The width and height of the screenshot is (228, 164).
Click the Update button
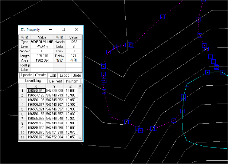(x=26, y=75)
